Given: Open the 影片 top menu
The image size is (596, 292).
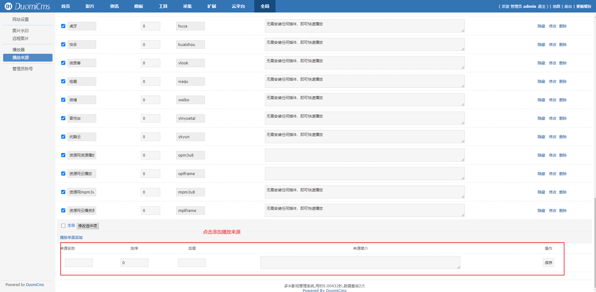Looking at the screenshot, I should tap(90, 6).
